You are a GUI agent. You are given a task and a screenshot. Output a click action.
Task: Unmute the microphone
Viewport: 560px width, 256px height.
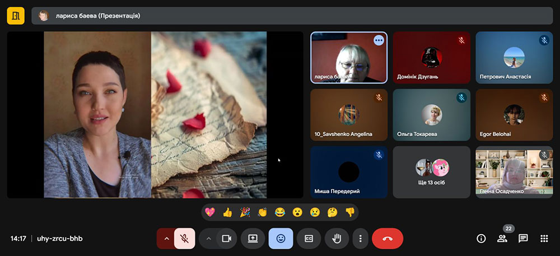pyautogui.click(x=184, y=238)
